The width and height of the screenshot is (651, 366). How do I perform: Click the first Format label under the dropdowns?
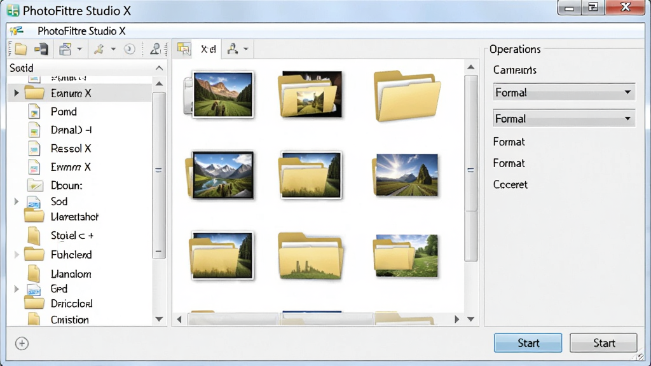(509, 142)
